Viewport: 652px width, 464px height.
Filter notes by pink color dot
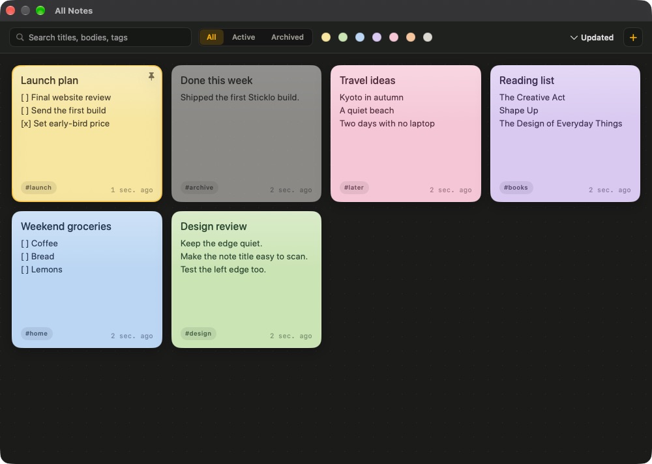(x=394, y=37)
